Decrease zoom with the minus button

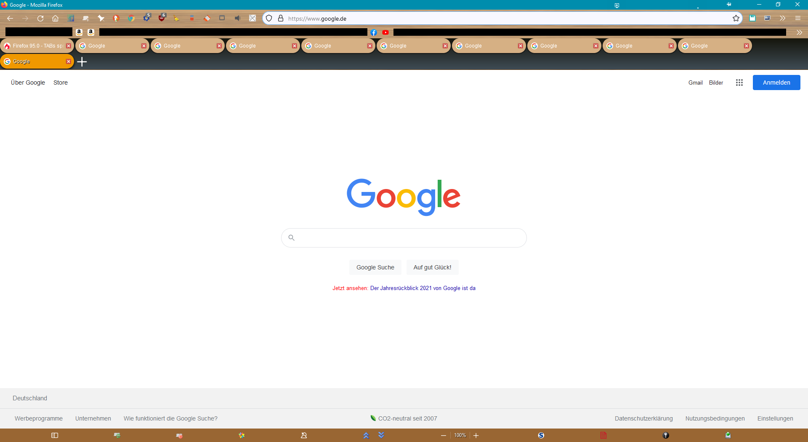click(444, 435)
